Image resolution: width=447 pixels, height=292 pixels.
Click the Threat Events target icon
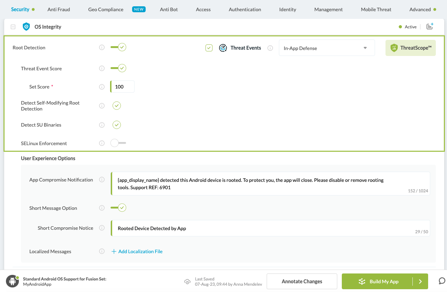coord(223,48)
